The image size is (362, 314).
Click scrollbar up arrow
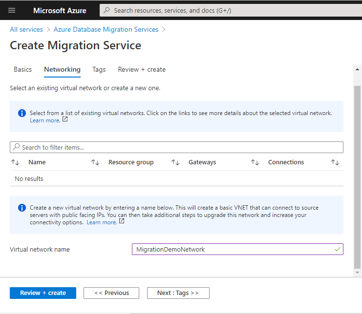(x=357, y=69)
